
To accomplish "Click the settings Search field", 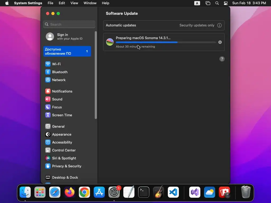I will click(x=69, y=24).
